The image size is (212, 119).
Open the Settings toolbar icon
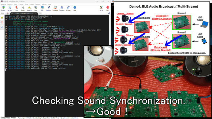[68, 8]
